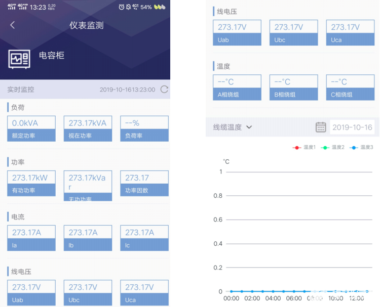Click the 电容柜 device name
Image resolution: width=380 pixels, height=307 pixels.
click(52, 56)
